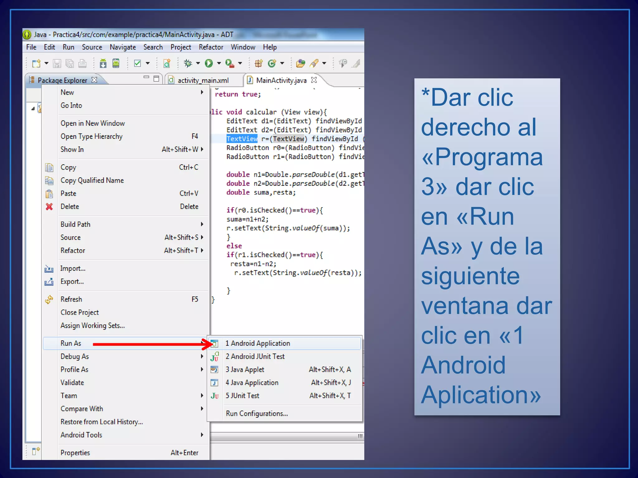Click the New Android XML File icon
Image resolution: width=638 pixels, height=478 pixels.
167,63
